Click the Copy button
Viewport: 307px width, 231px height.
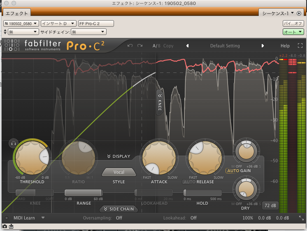click(x=168, y=46)
